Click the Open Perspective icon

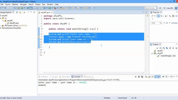[x=160, y=8]
